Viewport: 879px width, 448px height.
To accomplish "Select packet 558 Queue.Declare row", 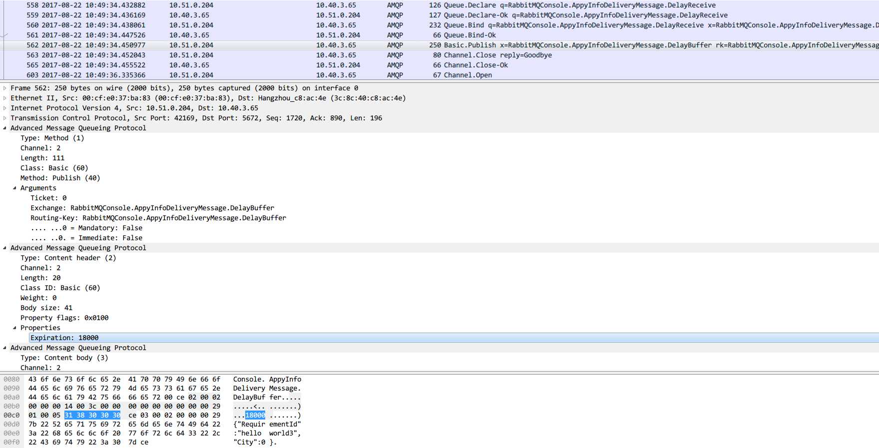I will pyautogui.click(x=439, y=5).
